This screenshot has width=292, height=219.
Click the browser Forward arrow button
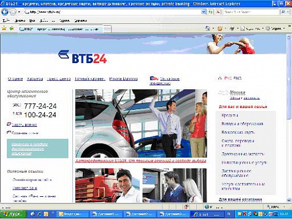[13, 12]
